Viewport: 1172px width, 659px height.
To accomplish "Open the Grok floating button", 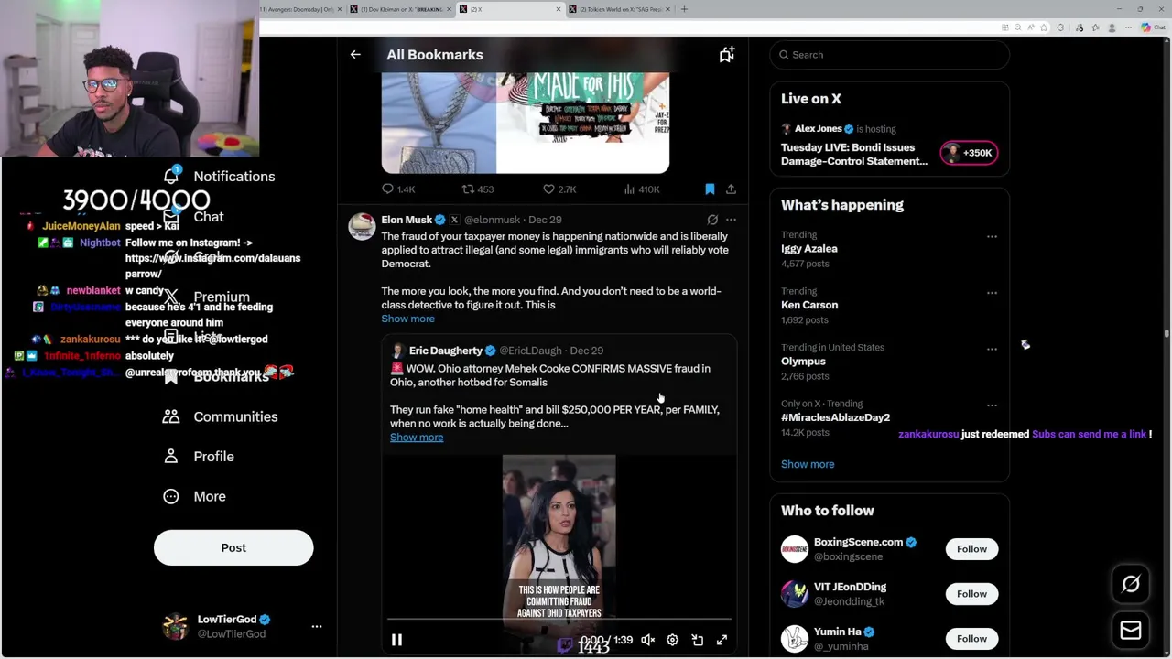I will point(1131,584).
